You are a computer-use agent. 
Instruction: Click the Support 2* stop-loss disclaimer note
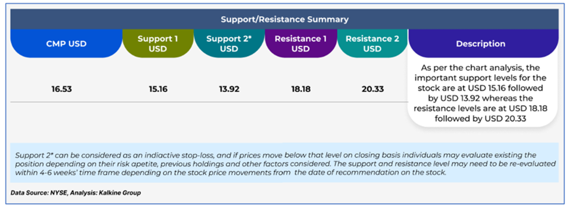click(284, 163)
